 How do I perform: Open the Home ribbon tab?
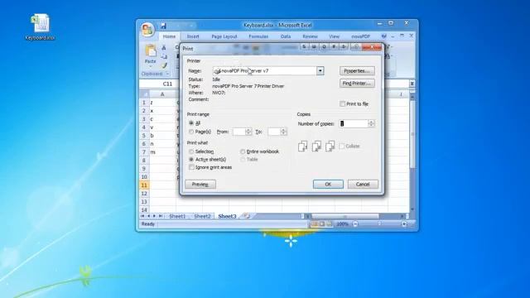[x=169, y=36]
